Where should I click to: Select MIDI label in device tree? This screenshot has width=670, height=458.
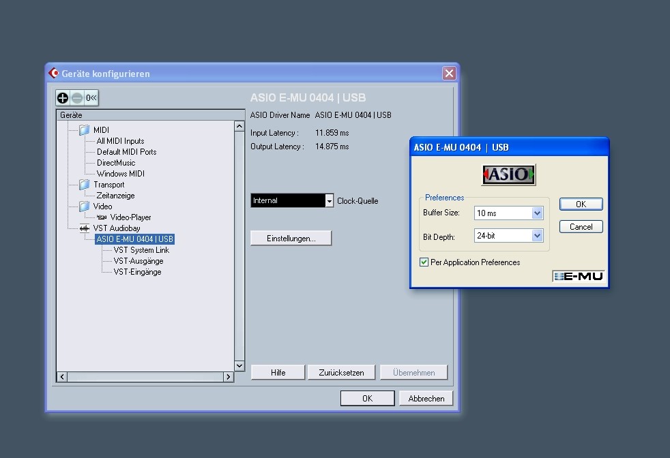tap(101, 129)
